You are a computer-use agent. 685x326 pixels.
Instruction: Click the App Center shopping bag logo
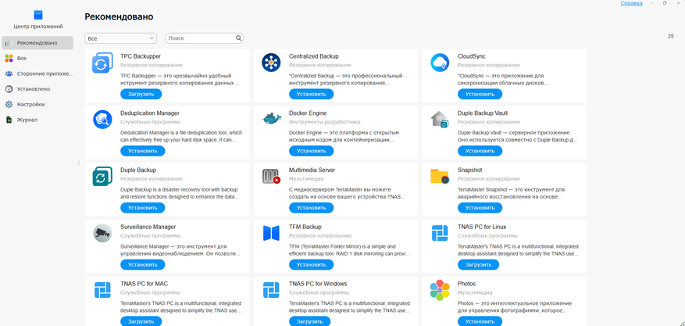click(38, 16)
